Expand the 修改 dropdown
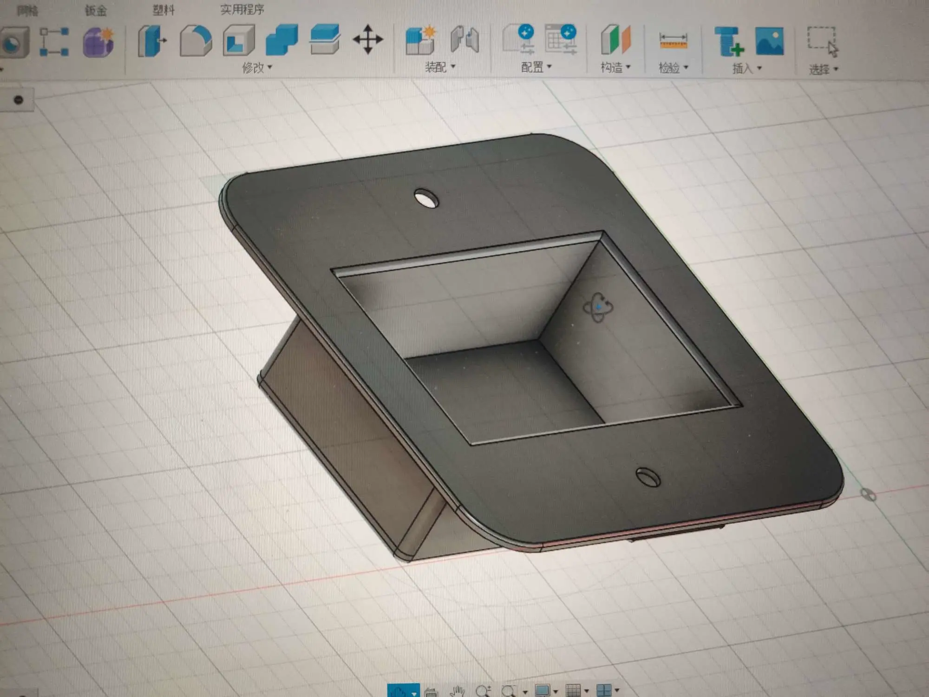Screen dimensions: 929x697 point(257,68)
